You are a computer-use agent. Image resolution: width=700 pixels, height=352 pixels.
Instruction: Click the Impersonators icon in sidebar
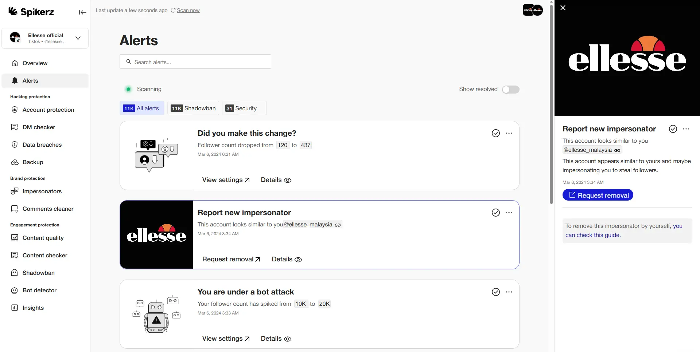(15, 191)
